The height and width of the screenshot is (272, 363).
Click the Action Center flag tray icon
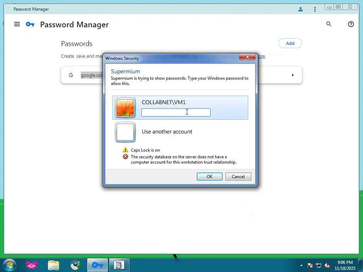point(310,265)
